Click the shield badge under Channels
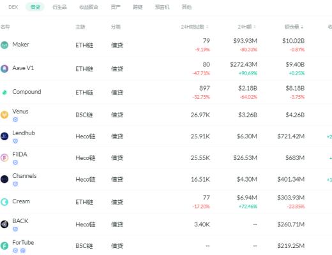332x255 pixels. [15, 184]
